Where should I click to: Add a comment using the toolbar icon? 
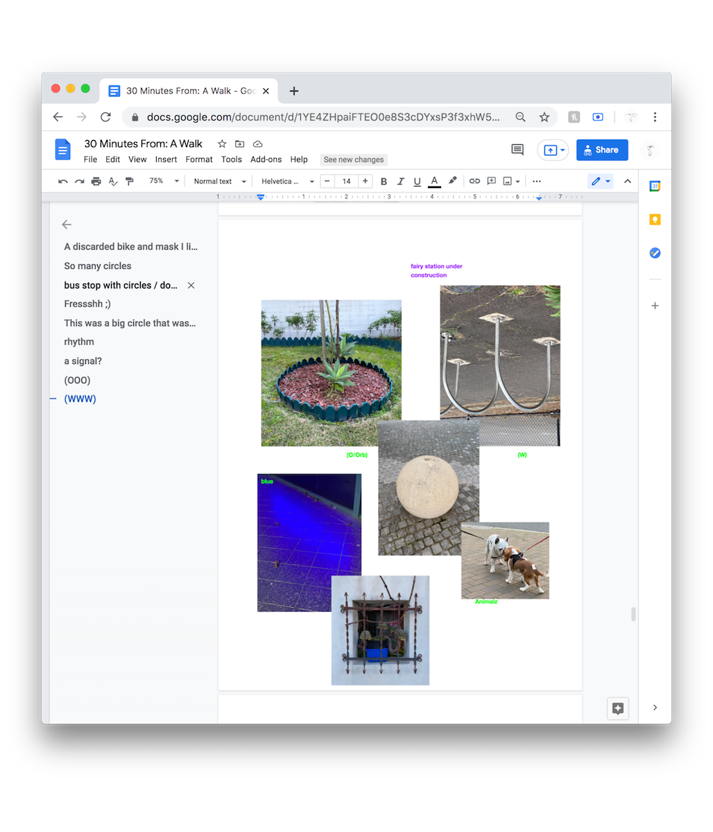click(x=492, y=181)
